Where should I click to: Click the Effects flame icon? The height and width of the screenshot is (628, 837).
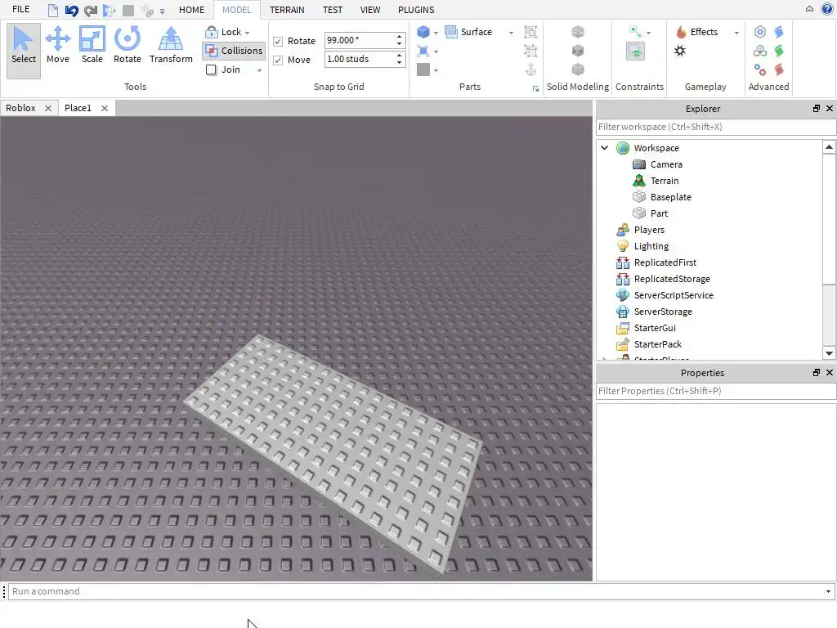(x=681, y=32)
